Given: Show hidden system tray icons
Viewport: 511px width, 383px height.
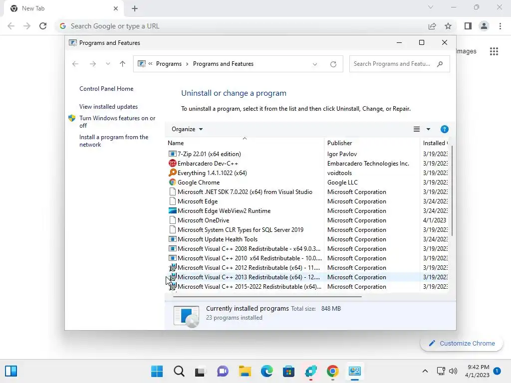Looking at the screenshot, I should point(425,371).
